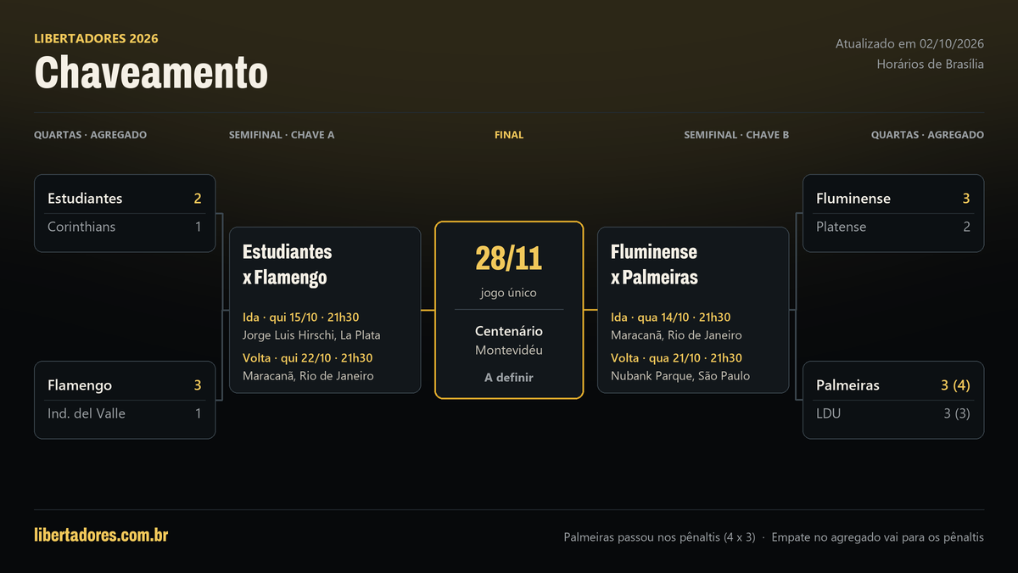Click Maracanã venue under Volta qui 22/10
This screenshot has height=573, width=1018.
click(x=308, y=375)
